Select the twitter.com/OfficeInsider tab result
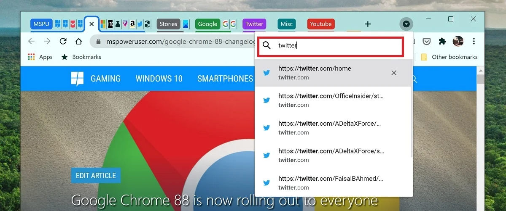 click(333, 100)
